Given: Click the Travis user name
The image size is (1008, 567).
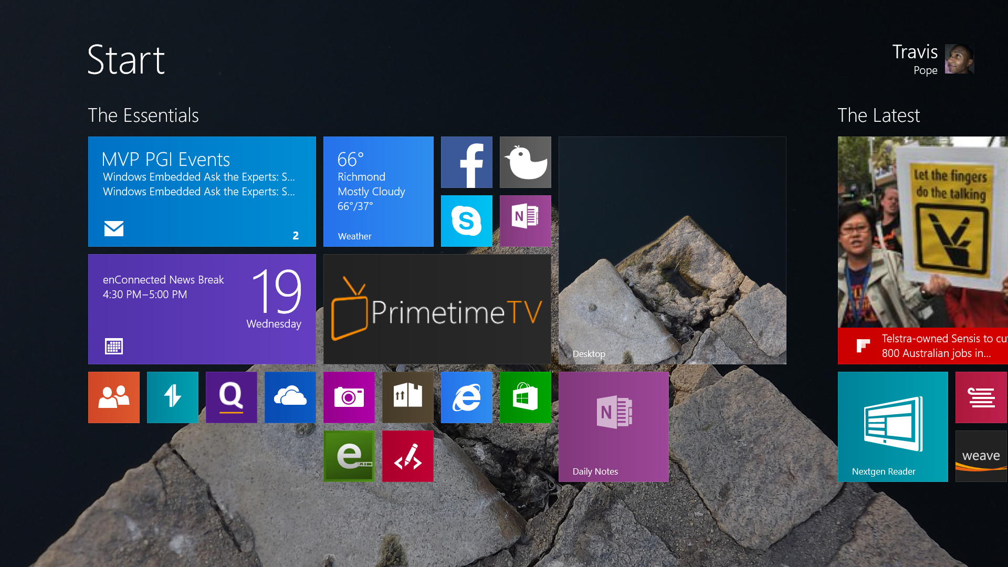Looking at the screenshot, I should click(x=915, y=52).
